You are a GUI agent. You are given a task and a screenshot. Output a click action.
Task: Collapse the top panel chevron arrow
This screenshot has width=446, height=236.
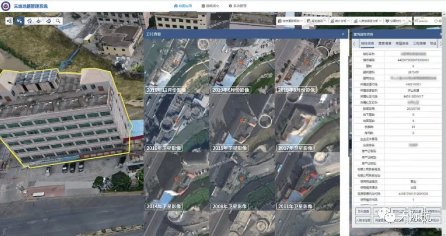click(x=219, y=17)
